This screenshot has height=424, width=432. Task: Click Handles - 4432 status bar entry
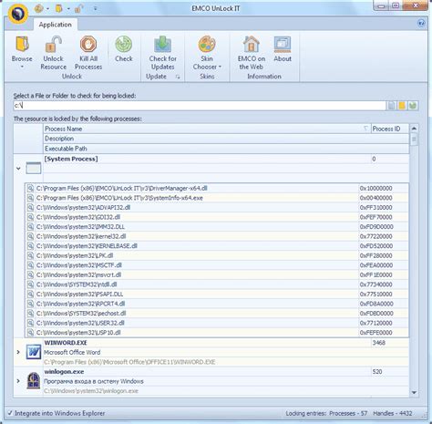click(x=393, y=413)
